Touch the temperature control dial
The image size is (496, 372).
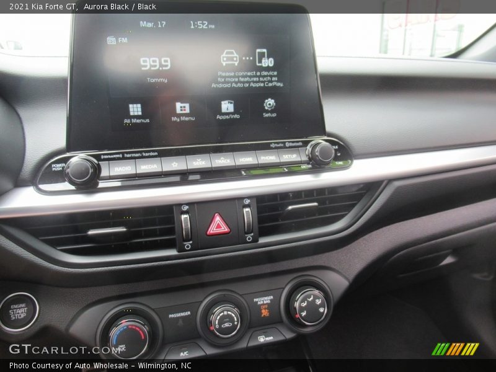[130, 337]
